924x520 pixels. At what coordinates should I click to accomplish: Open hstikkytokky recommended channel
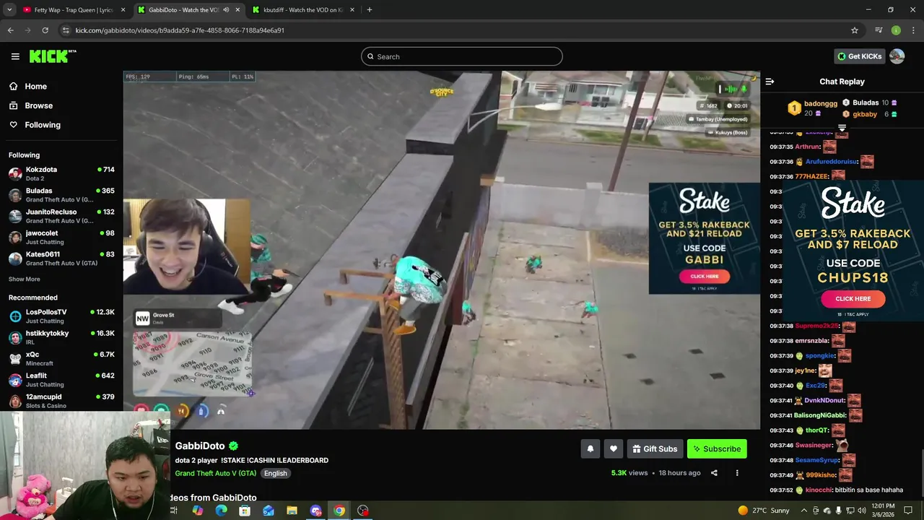61,337
